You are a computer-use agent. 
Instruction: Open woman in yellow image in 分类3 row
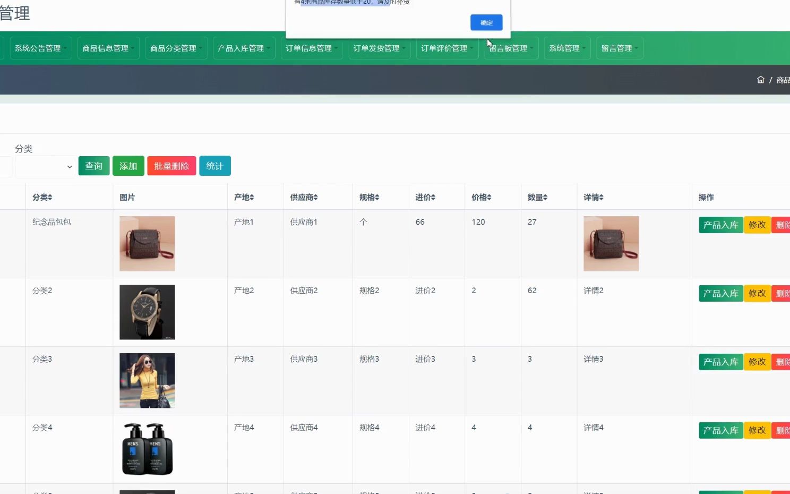[x=147, y=380]
